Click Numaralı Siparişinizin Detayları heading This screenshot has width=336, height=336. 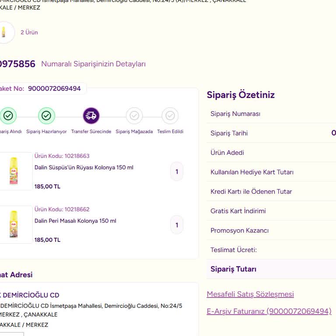93,64
